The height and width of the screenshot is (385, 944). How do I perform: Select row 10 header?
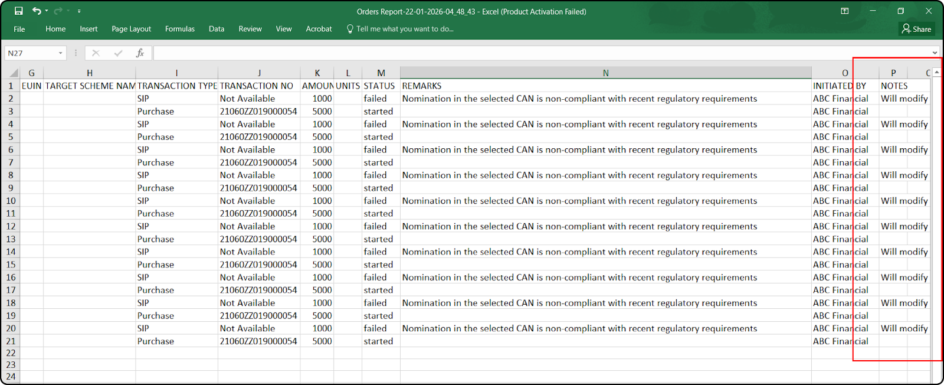click(10, 201)
